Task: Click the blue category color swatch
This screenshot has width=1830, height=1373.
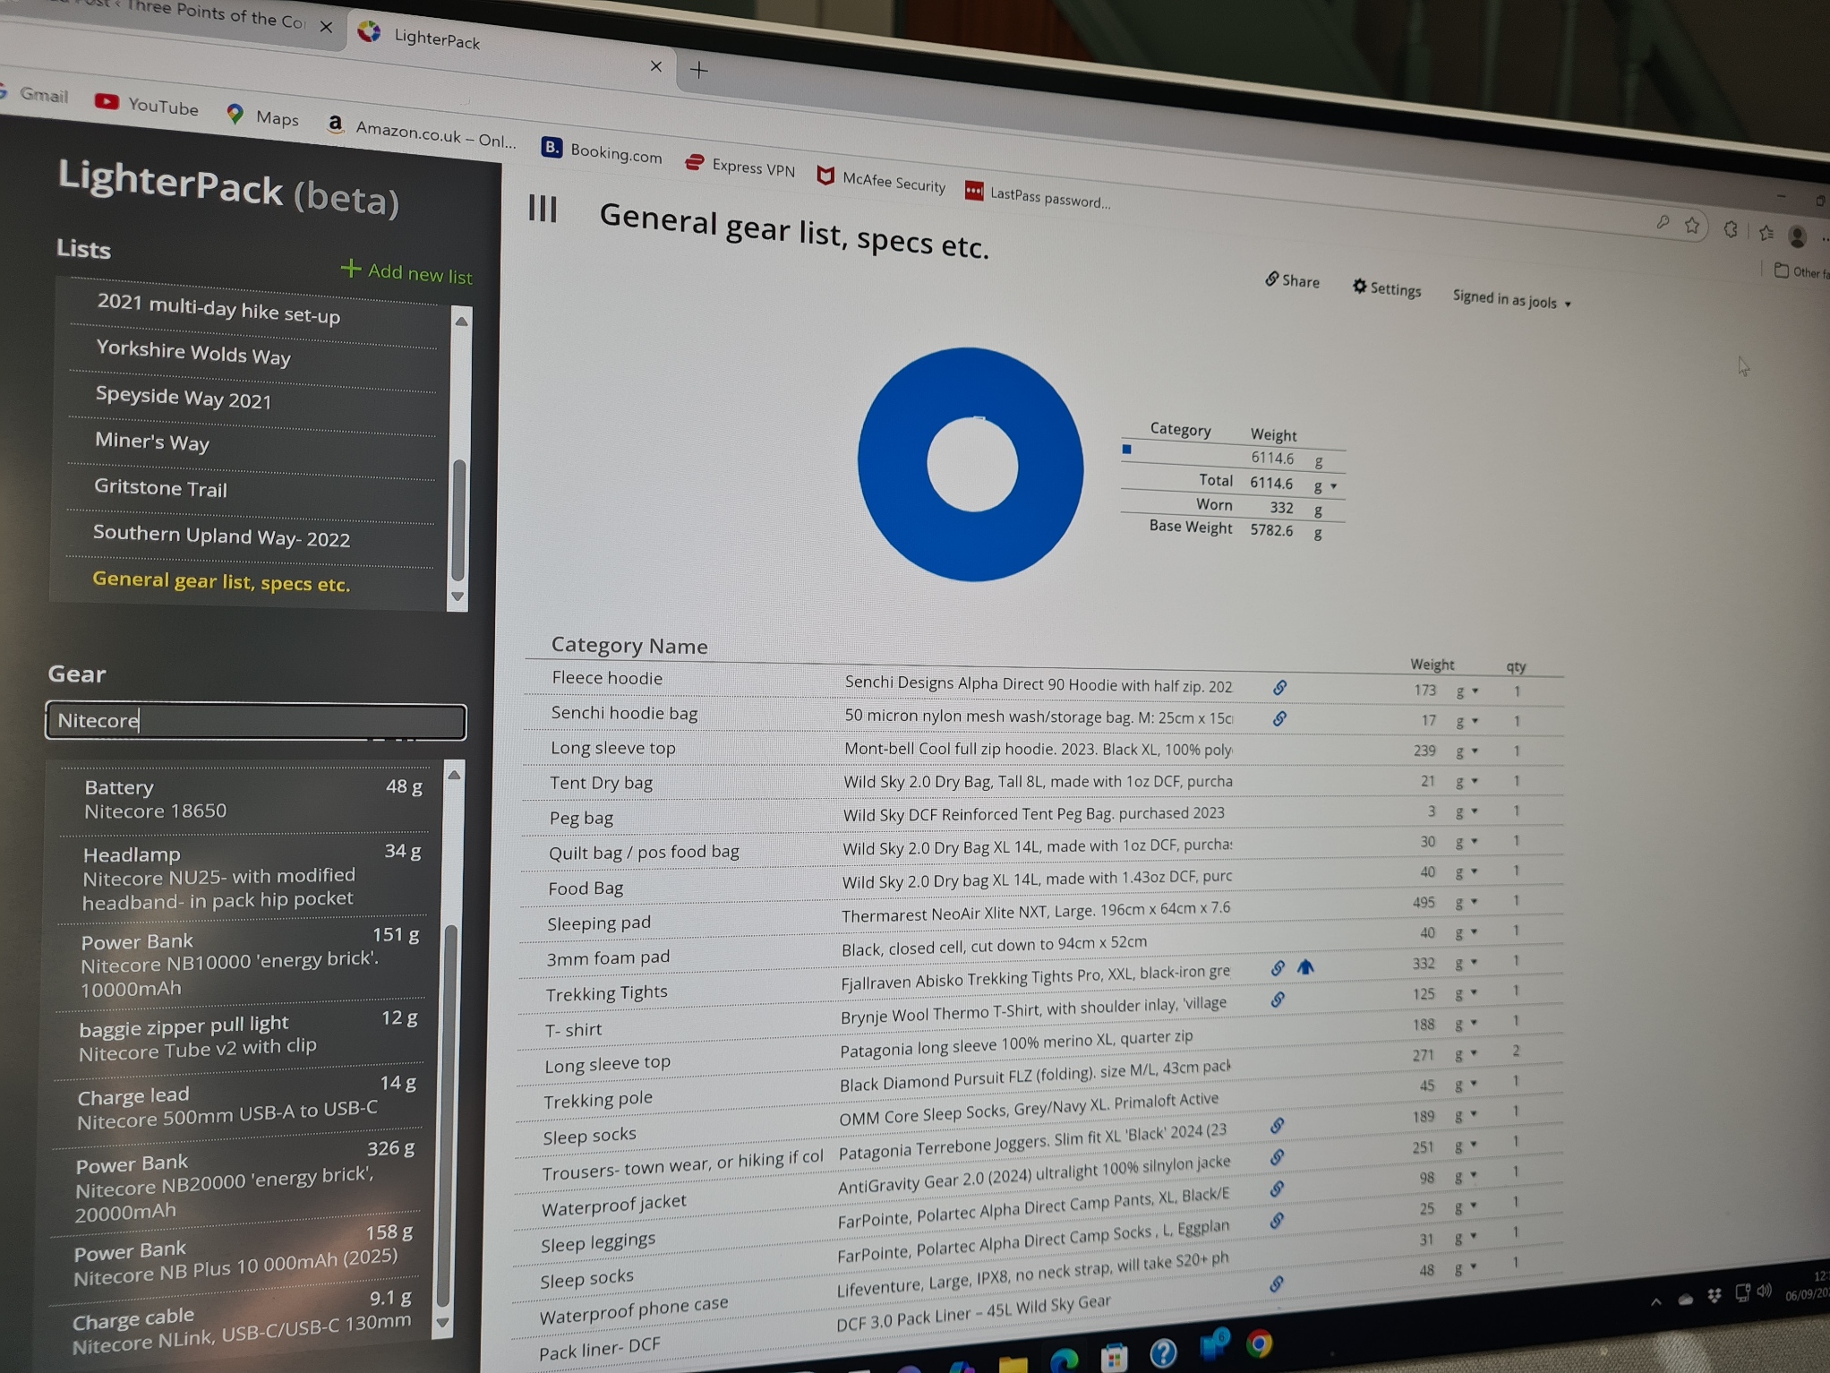Action: 1127,450
